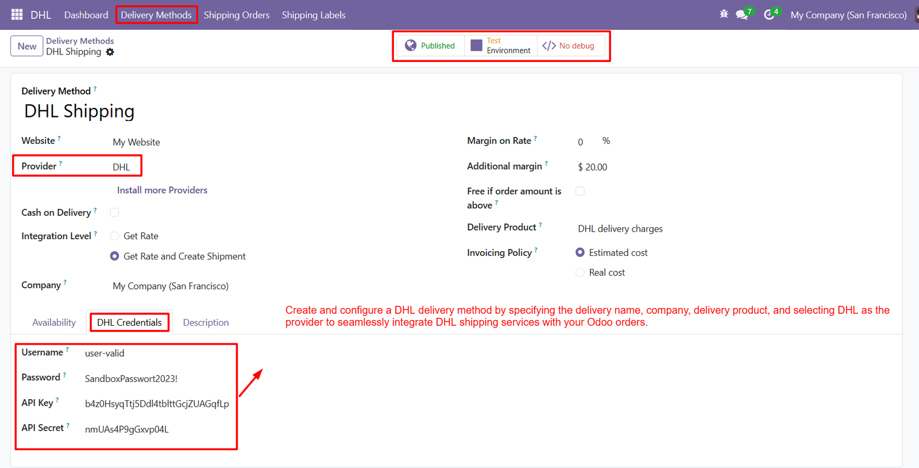
Task: Click the New button
Action: coord(27,46)
